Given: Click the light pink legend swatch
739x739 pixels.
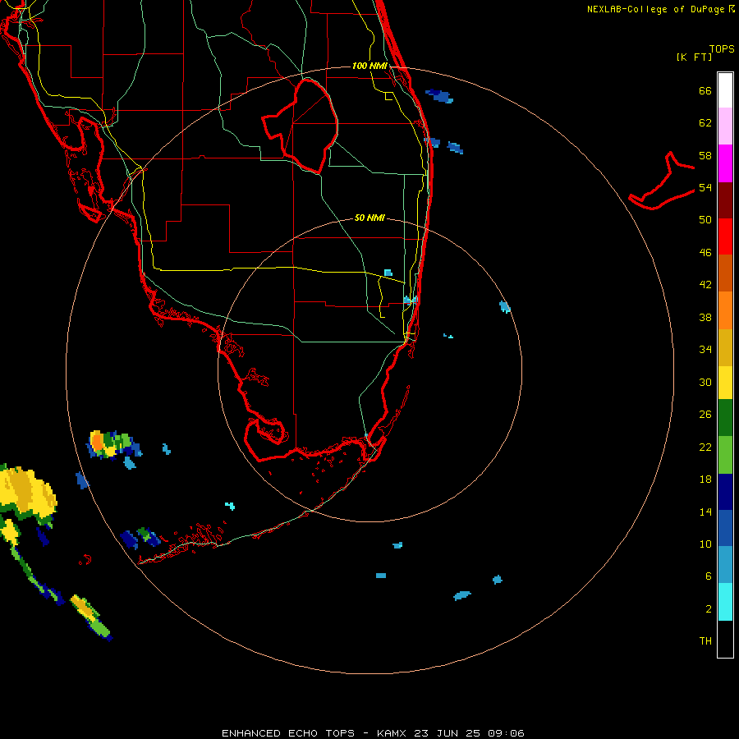Looking at the screenshot, I should (x=725, y=126).
